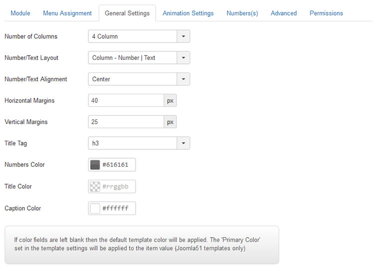377x274 pixels.
Task: Click the Title Tag label
Action: click(x=16, y=143)
